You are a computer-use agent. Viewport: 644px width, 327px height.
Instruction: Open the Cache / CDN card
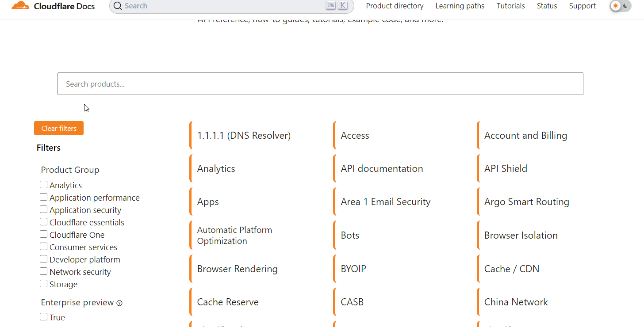pyautogui.click(x=545, y=269)
